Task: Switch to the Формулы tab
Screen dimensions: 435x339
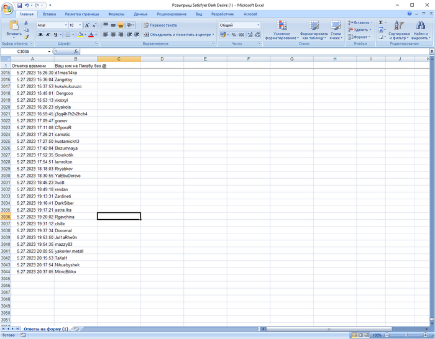Action: coord(116,14)
